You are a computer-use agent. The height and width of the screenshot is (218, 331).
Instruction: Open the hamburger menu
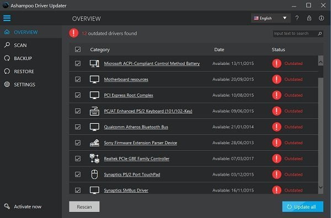[7, 18]
